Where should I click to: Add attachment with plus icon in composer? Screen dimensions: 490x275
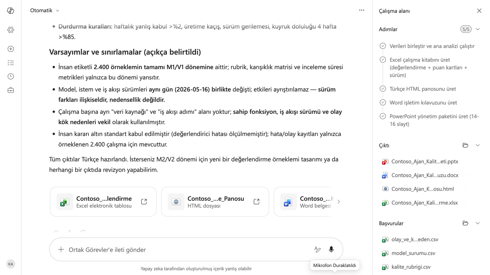tap(61, 249)
